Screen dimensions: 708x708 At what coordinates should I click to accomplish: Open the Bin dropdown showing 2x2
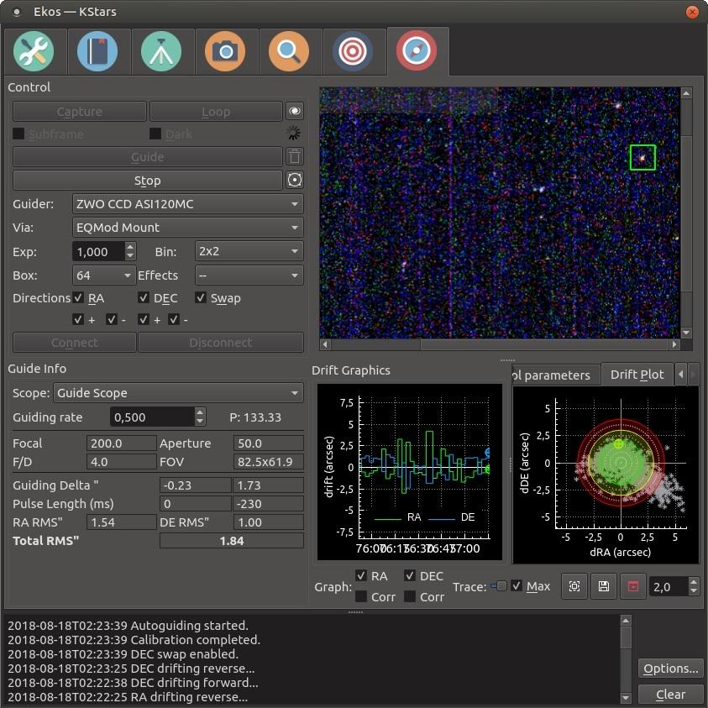(249, 251)
